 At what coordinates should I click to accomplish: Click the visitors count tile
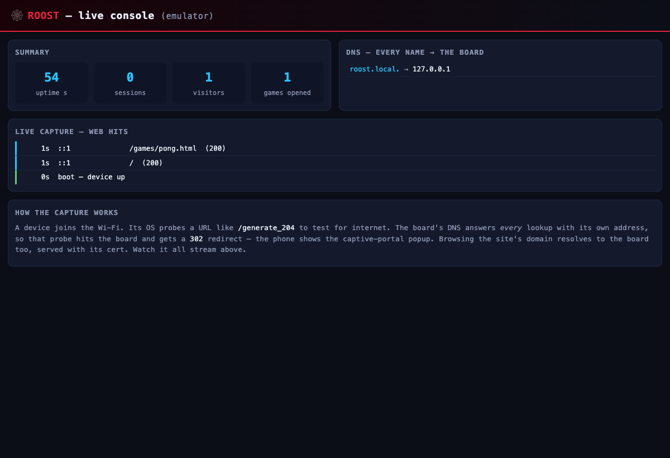pos(209,83)
